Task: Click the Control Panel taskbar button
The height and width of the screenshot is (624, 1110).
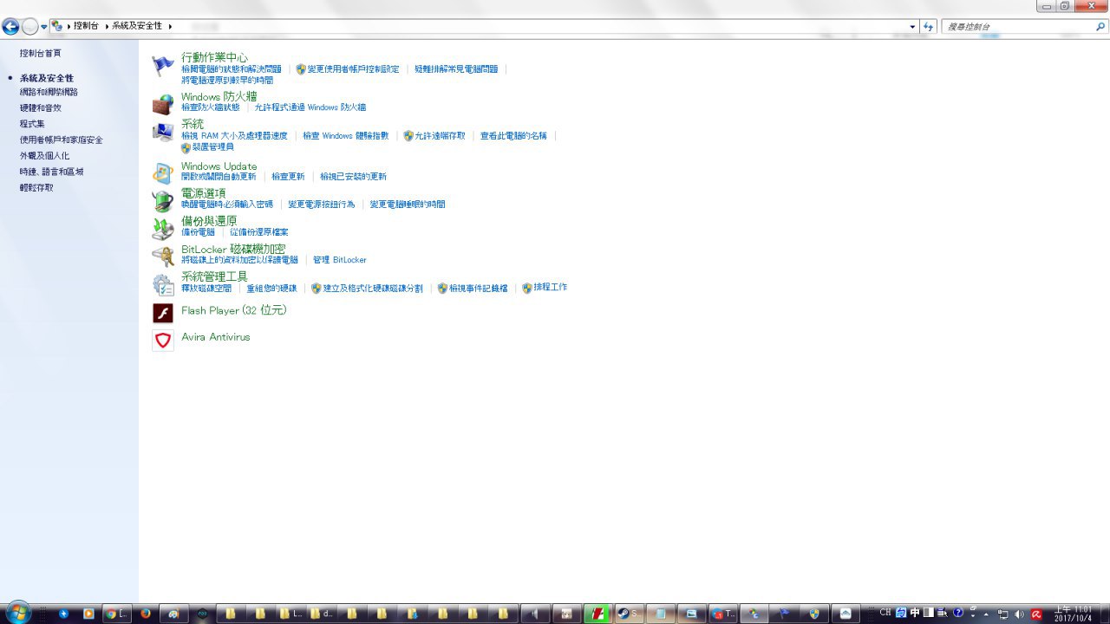Action: click(754, 614)
